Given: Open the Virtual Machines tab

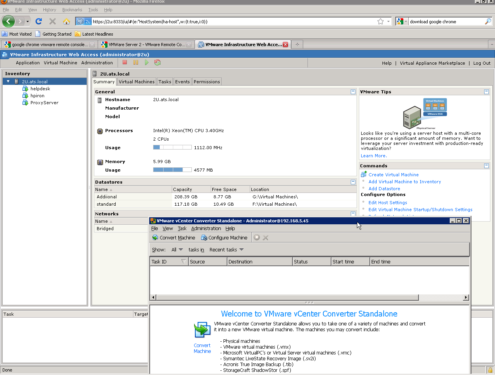Looking at the screenshot, I should (137, 82).
